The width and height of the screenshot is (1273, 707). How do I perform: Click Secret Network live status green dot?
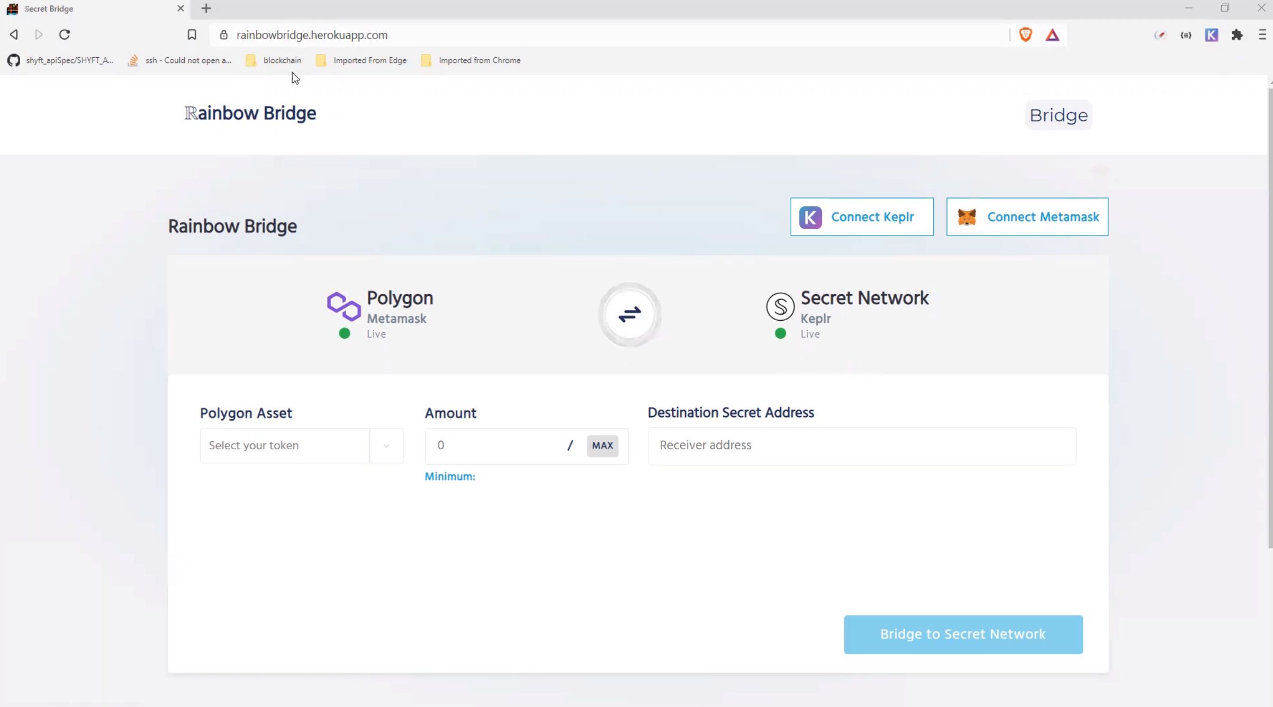(780, 333)
